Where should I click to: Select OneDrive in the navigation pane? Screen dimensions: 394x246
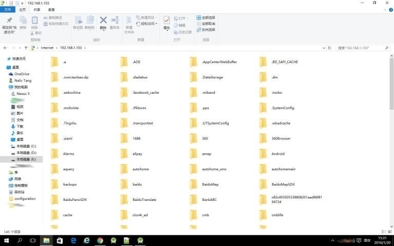(x=22, y=74)
